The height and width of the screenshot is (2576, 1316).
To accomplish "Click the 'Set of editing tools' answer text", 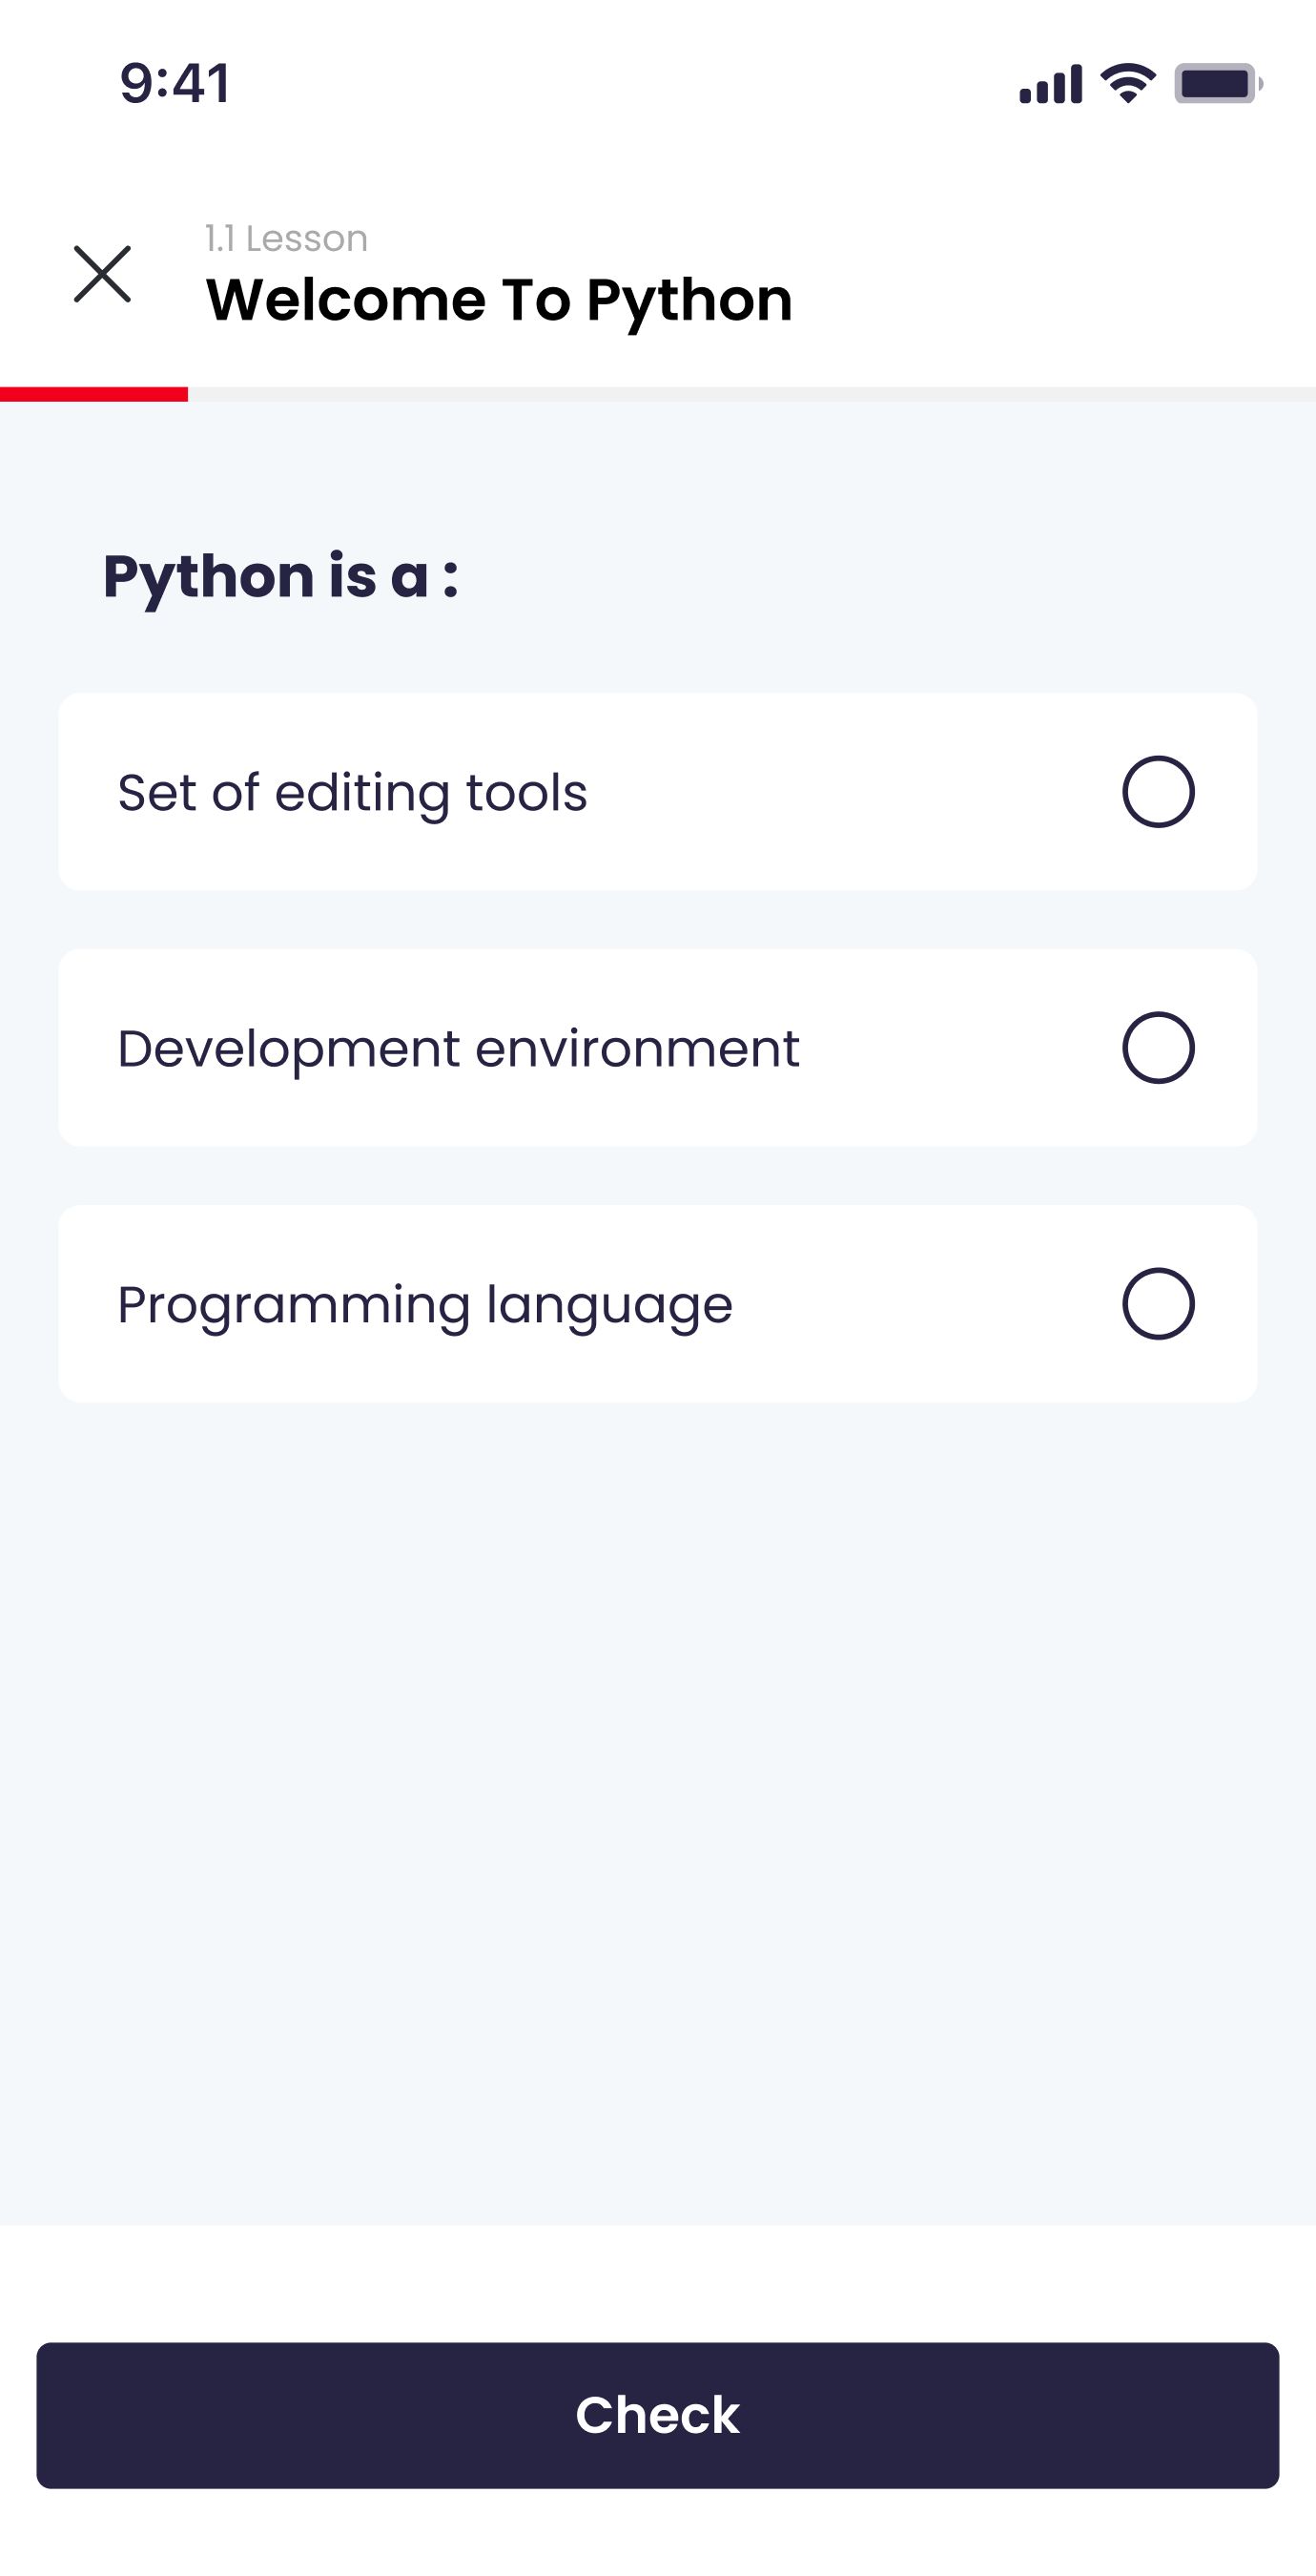I will [x=352, y=793].
